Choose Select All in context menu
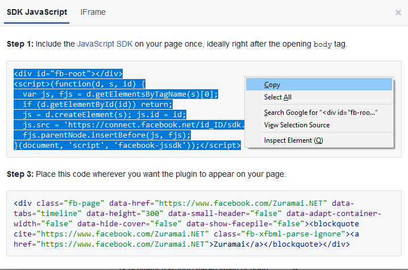Screen dimensions: 408x270 319,97
